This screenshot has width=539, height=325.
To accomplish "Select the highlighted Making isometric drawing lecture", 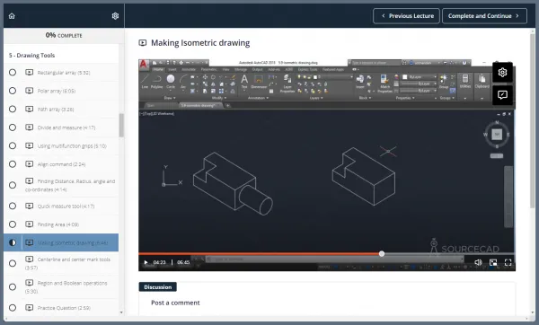I will pyautogui.click(x=61, y=242).
